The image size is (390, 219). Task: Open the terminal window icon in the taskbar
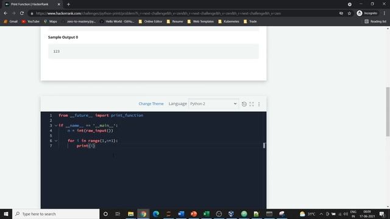(269, 214)
